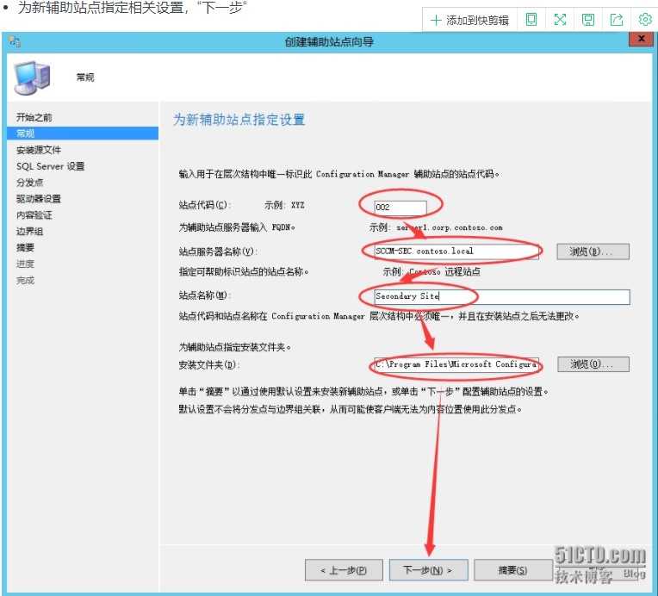Select the 边界组 wizard step
This screenshot has width=658, height=596.
coord(30,232)
